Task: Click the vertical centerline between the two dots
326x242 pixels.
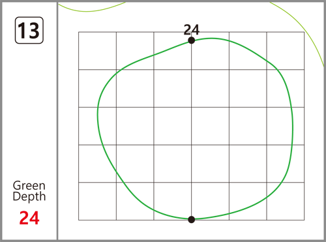Action: pos(192,130)
